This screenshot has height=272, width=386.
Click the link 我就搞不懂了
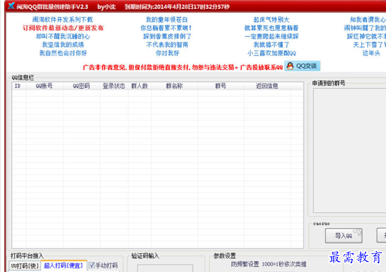pos(272,44)
